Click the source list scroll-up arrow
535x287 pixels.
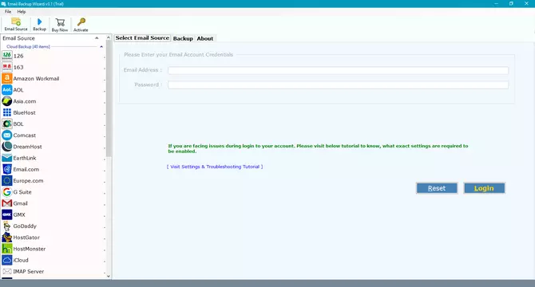click(x=109, y=37)
